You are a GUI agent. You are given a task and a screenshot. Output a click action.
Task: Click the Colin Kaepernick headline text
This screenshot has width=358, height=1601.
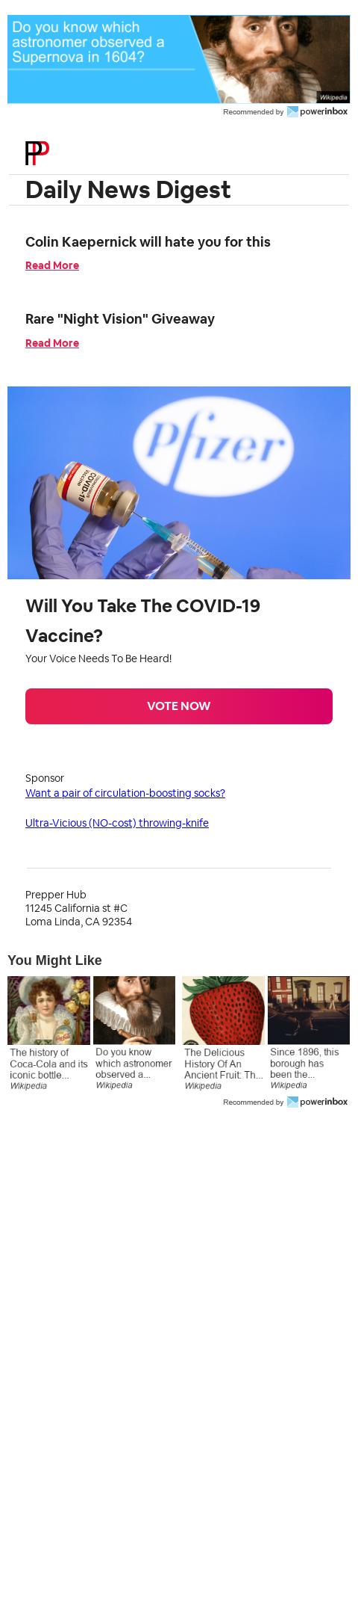148,242
